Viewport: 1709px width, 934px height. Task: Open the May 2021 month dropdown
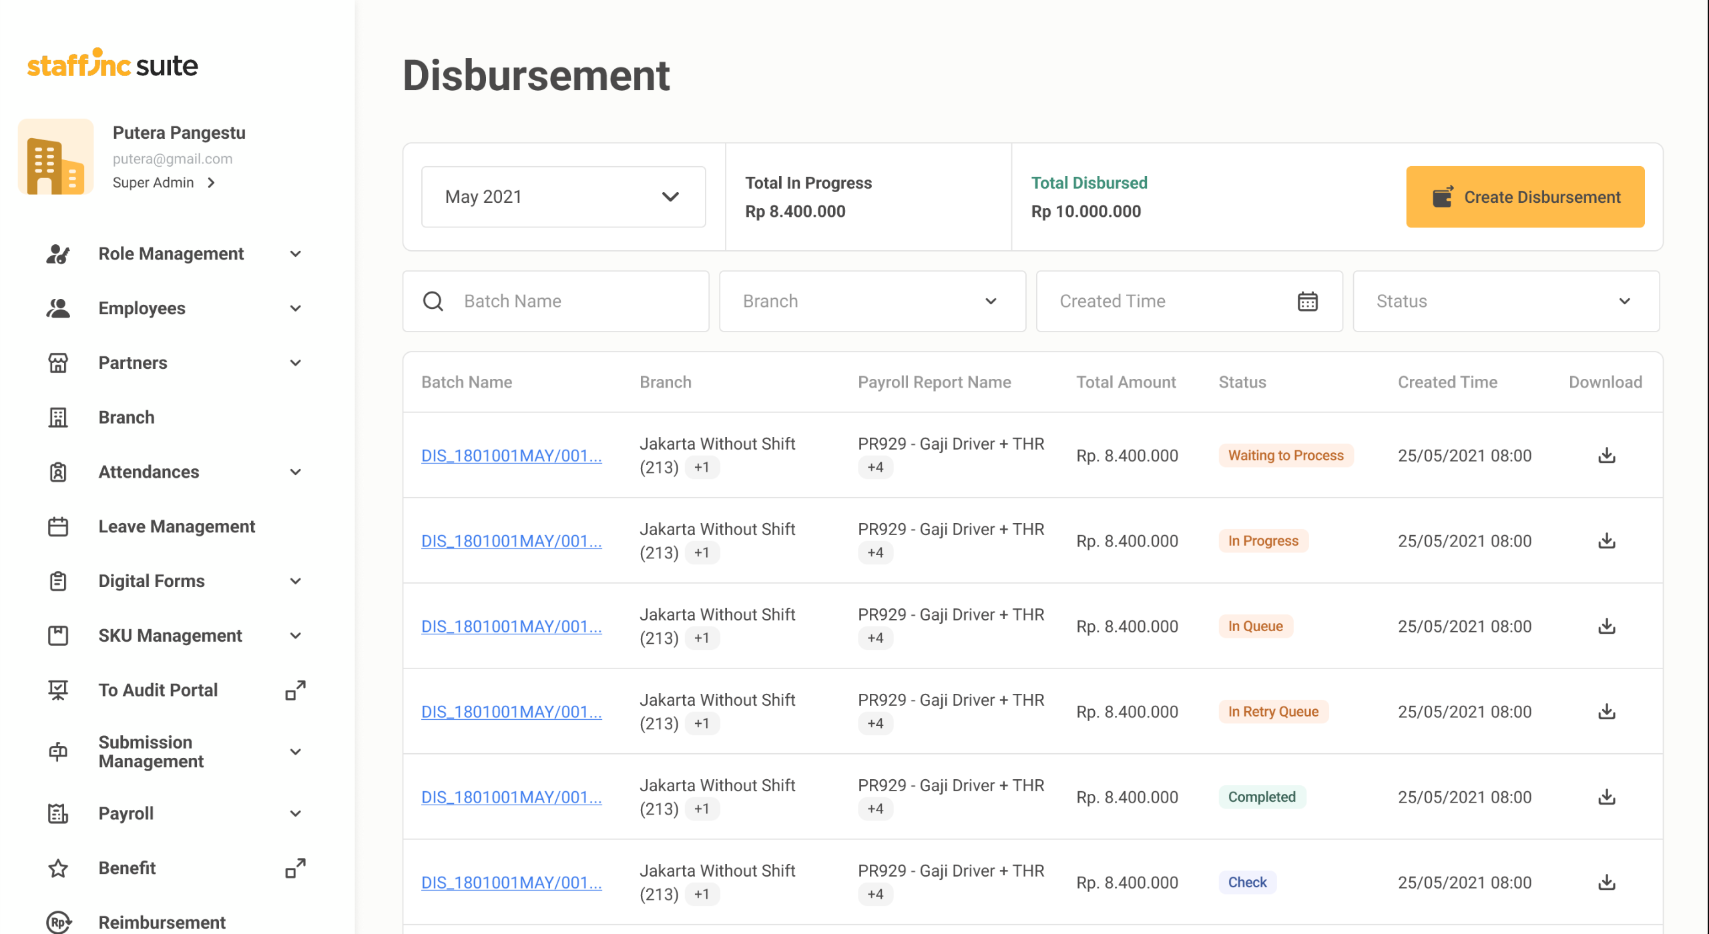click(x=563, y=197)
